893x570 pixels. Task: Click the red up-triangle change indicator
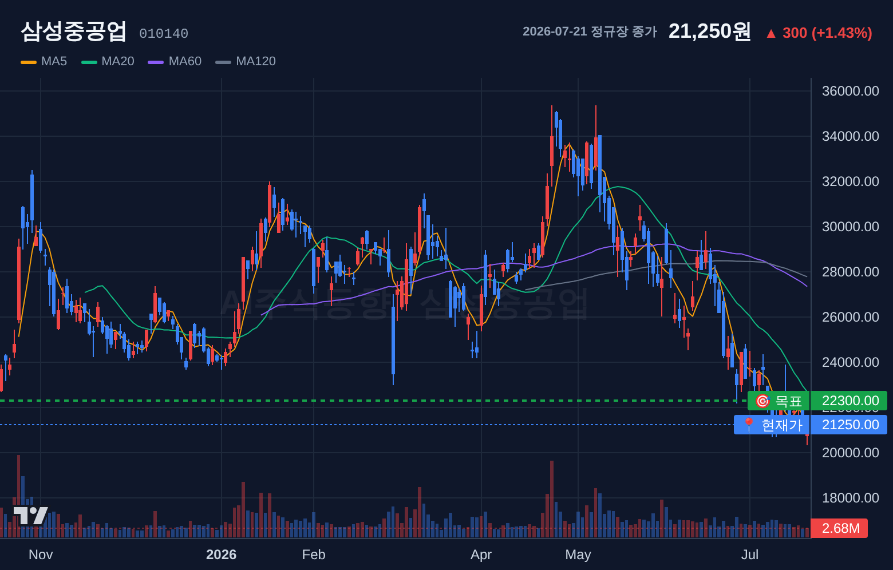pos(771,34)
